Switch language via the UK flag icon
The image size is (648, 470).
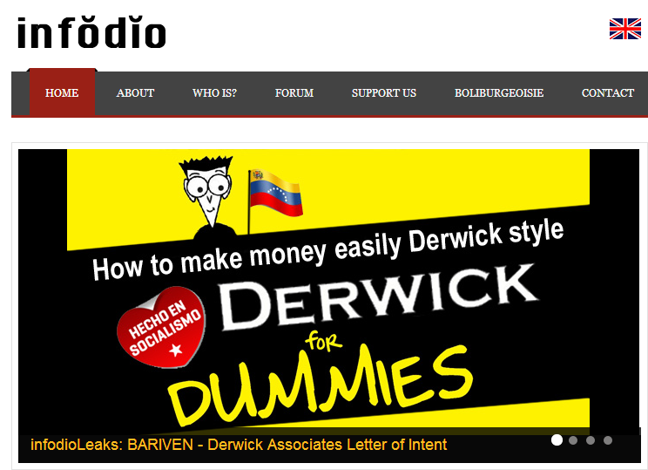[624, 29]
